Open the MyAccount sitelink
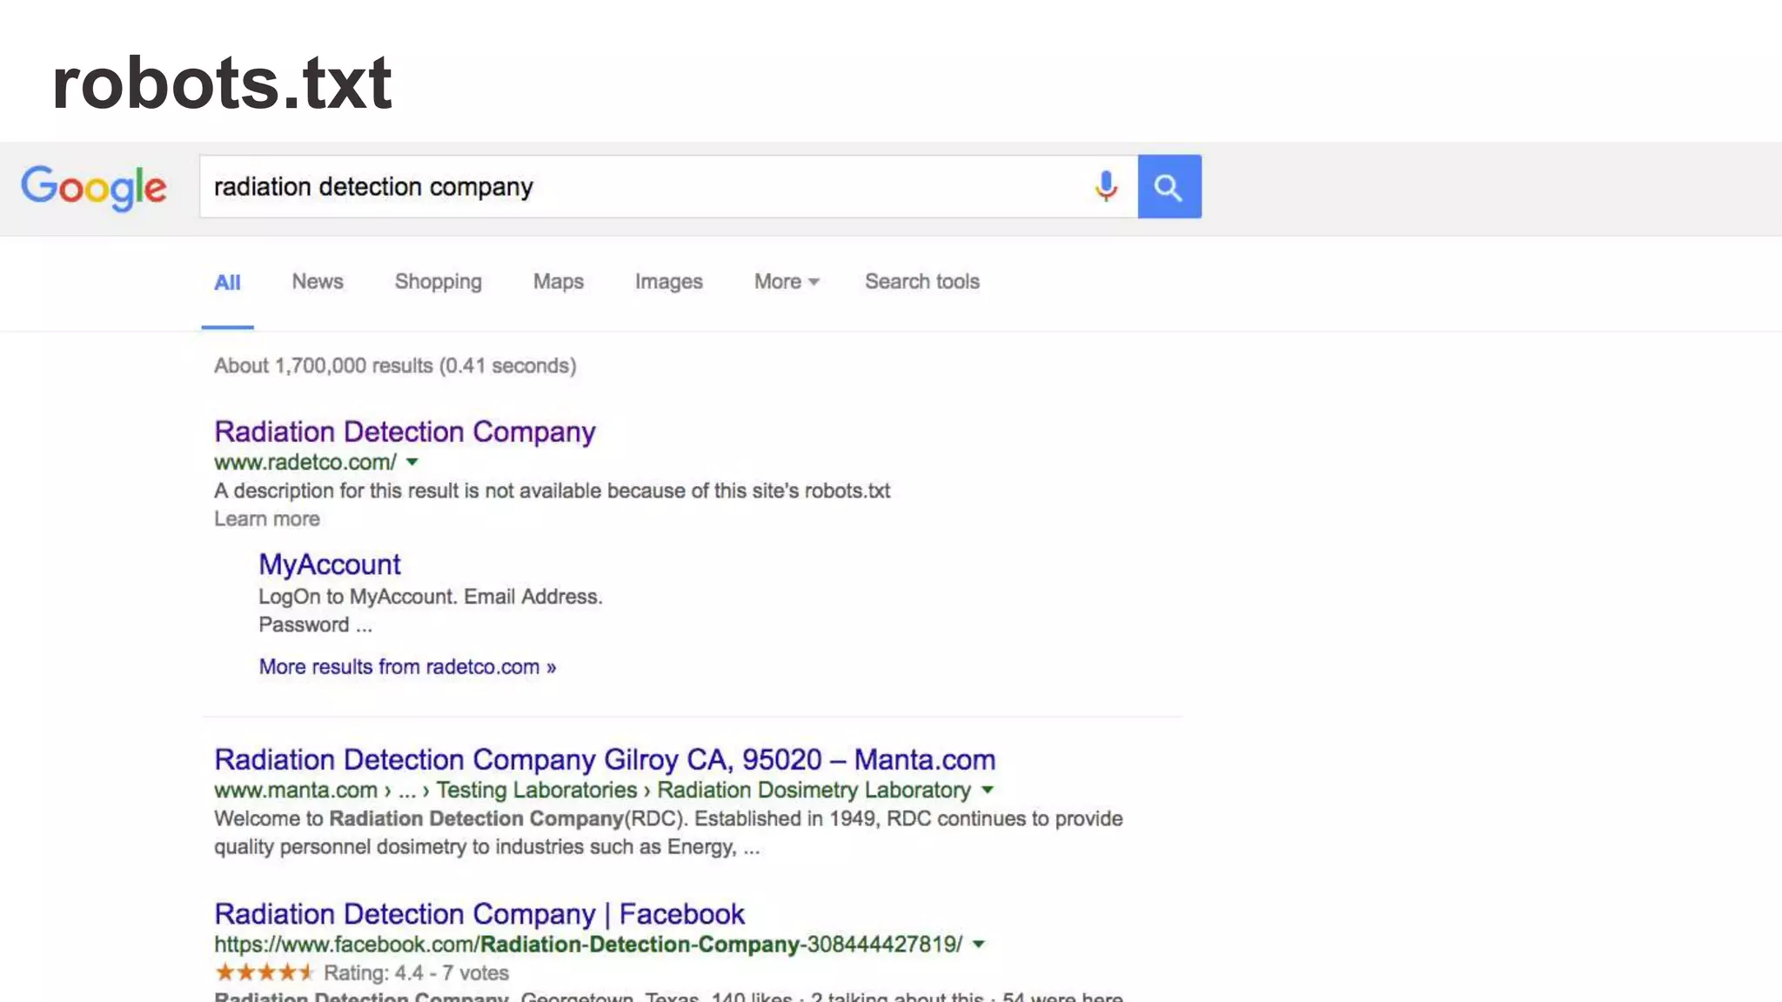The width and height of the screenshot is (1782, 1002). click(330, 564)
